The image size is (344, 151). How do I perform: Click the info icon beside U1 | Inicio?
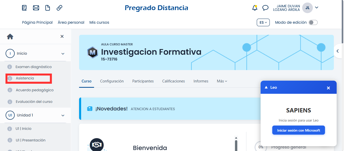click(10, 129)
